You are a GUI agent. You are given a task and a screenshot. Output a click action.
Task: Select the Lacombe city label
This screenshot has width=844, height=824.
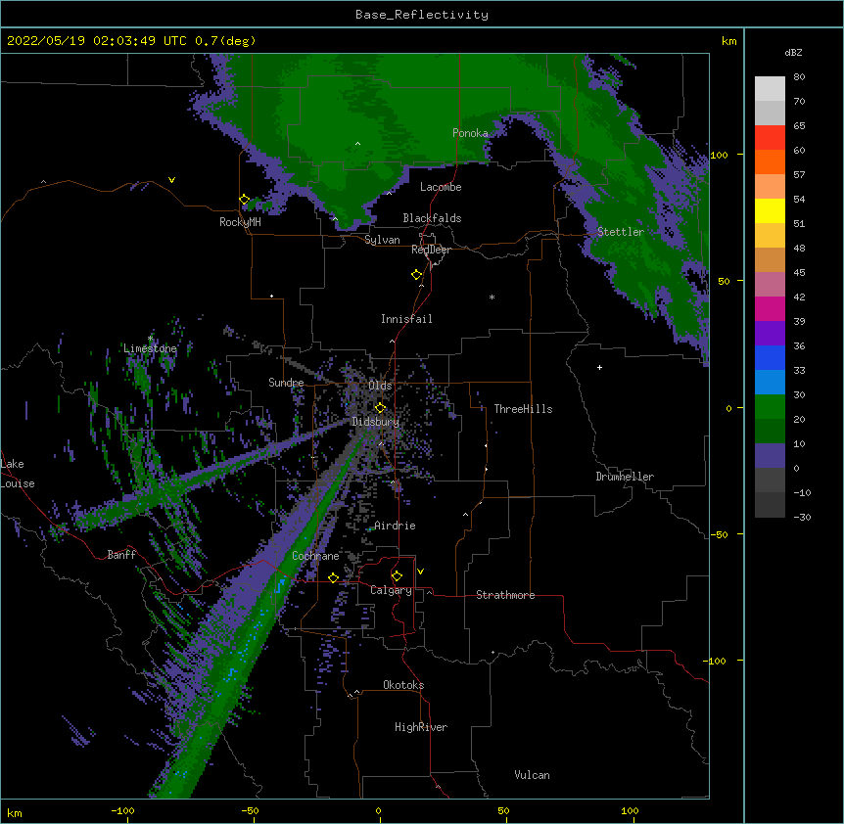(x=441, y=187)
